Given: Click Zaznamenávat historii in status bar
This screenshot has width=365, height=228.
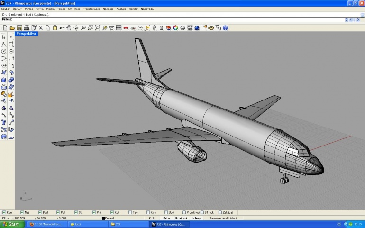Looking at the screenshot, I should click(x=223, y=218).
